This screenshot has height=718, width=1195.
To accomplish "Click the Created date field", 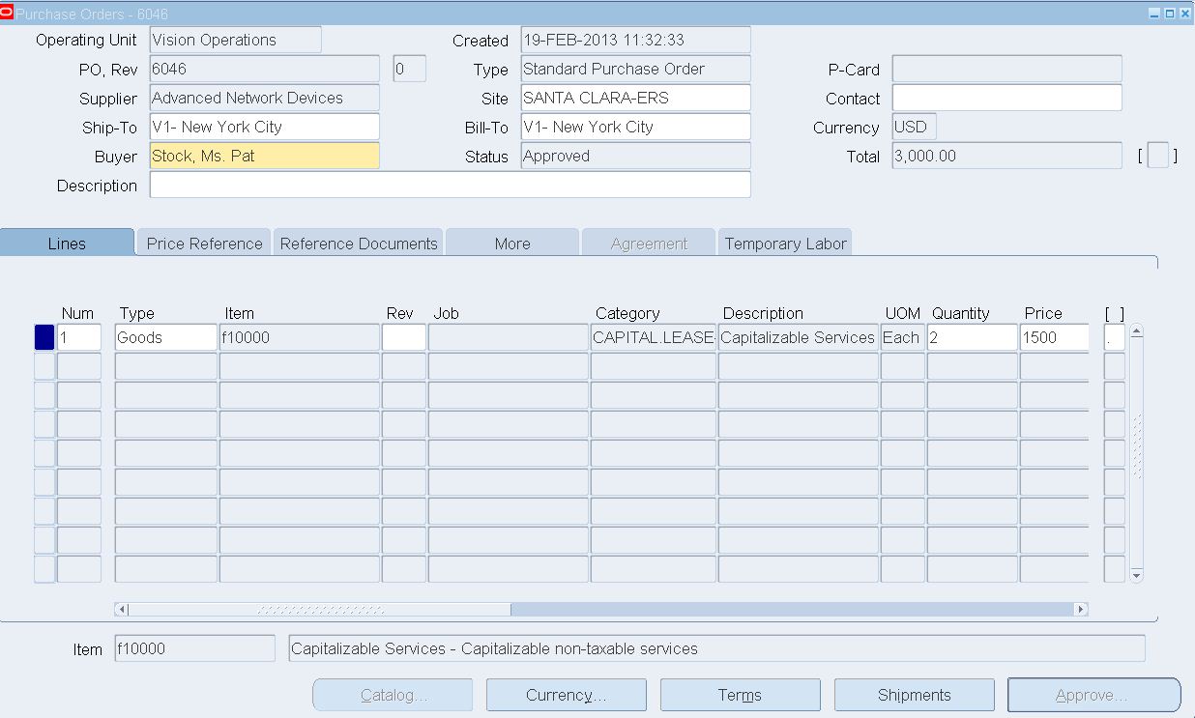I will (x=636, y=40).
